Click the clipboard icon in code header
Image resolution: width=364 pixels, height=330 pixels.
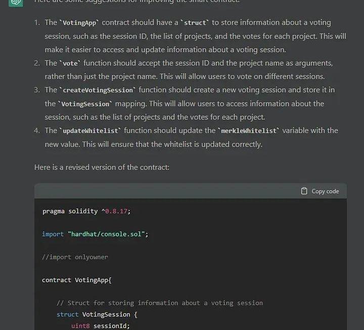point(304,191)
